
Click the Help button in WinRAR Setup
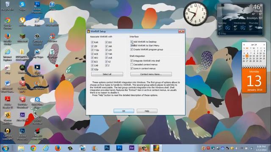(x=147, y=111)
